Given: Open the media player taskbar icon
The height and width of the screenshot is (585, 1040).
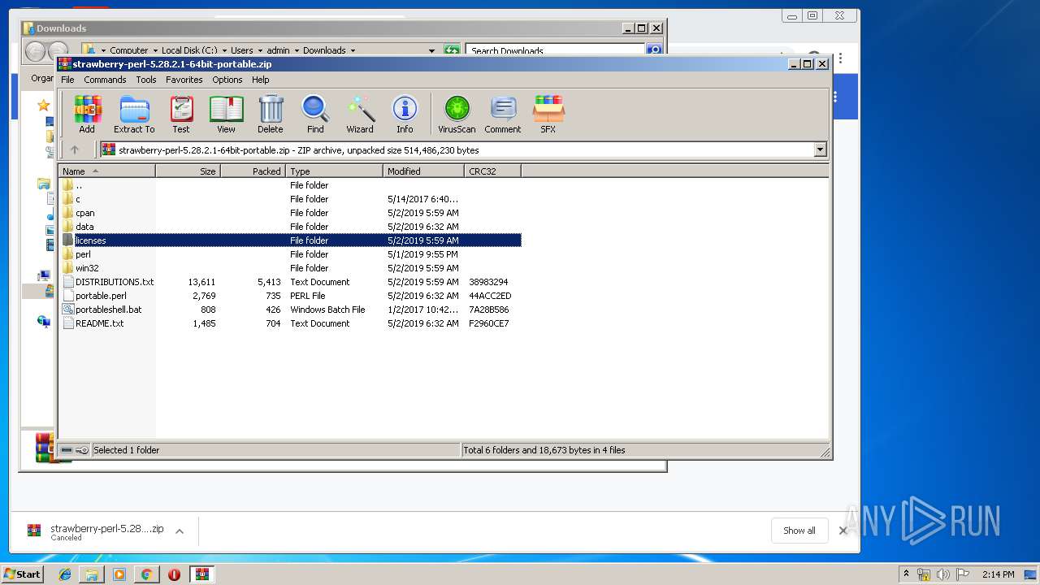Looking at the screenshot, I should coord(119,574).
